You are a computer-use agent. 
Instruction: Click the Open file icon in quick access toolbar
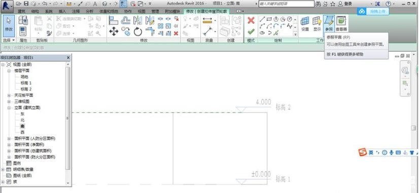18,4
